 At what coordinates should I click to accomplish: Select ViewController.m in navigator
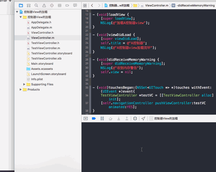43,38
